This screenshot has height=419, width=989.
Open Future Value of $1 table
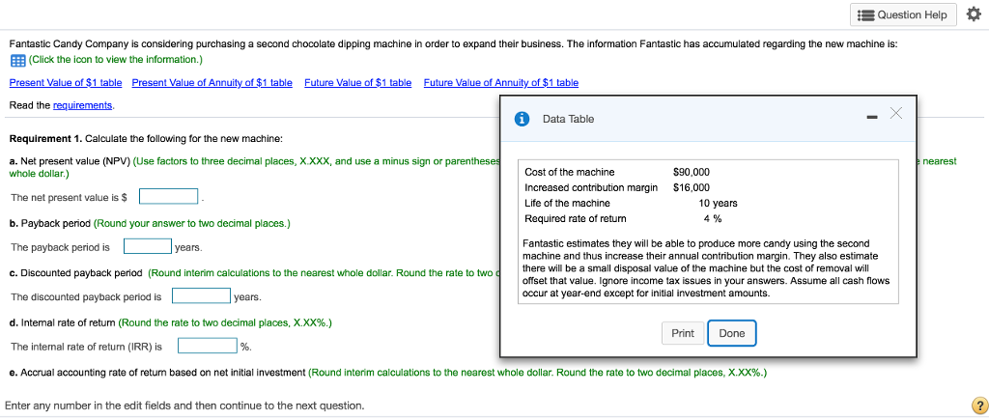coord(357,82)
